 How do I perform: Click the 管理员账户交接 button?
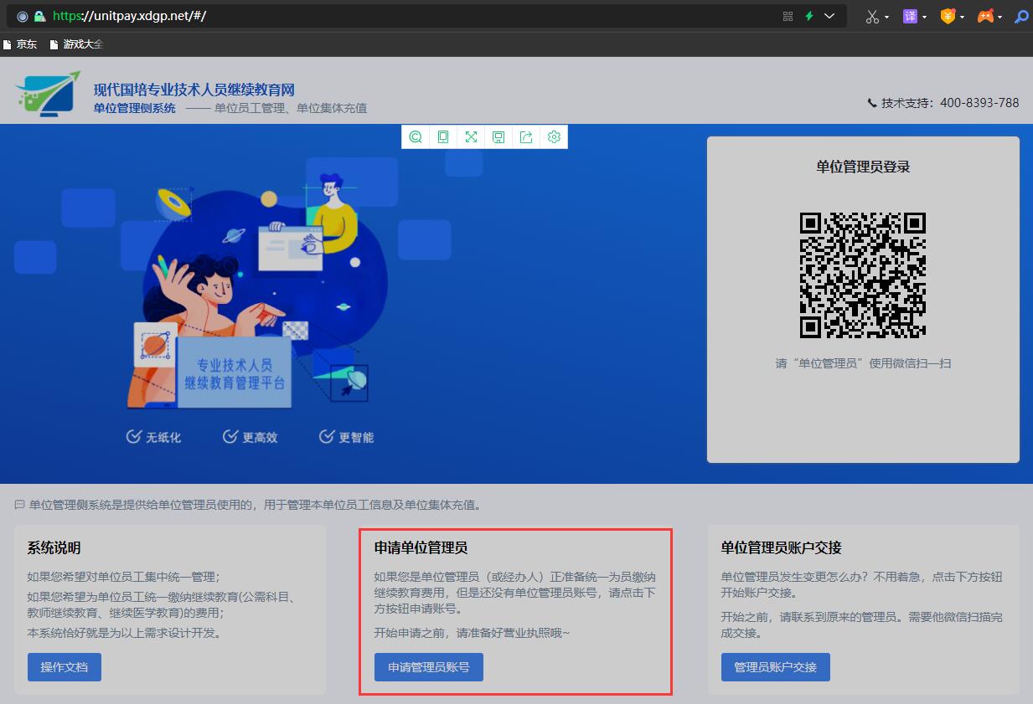click(x=776, y=667)
